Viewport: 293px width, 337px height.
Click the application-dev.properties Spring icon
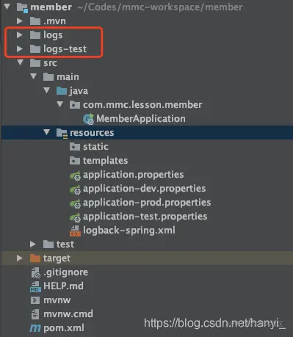click(x=75, y=189)
